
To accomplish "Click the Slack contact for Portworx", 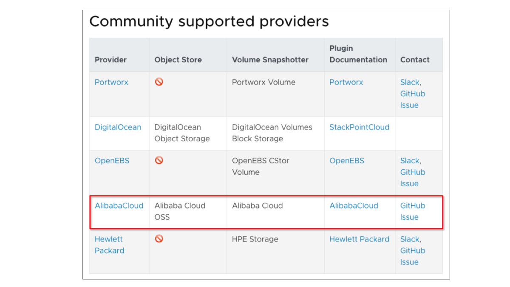I will tap(410, 82).
